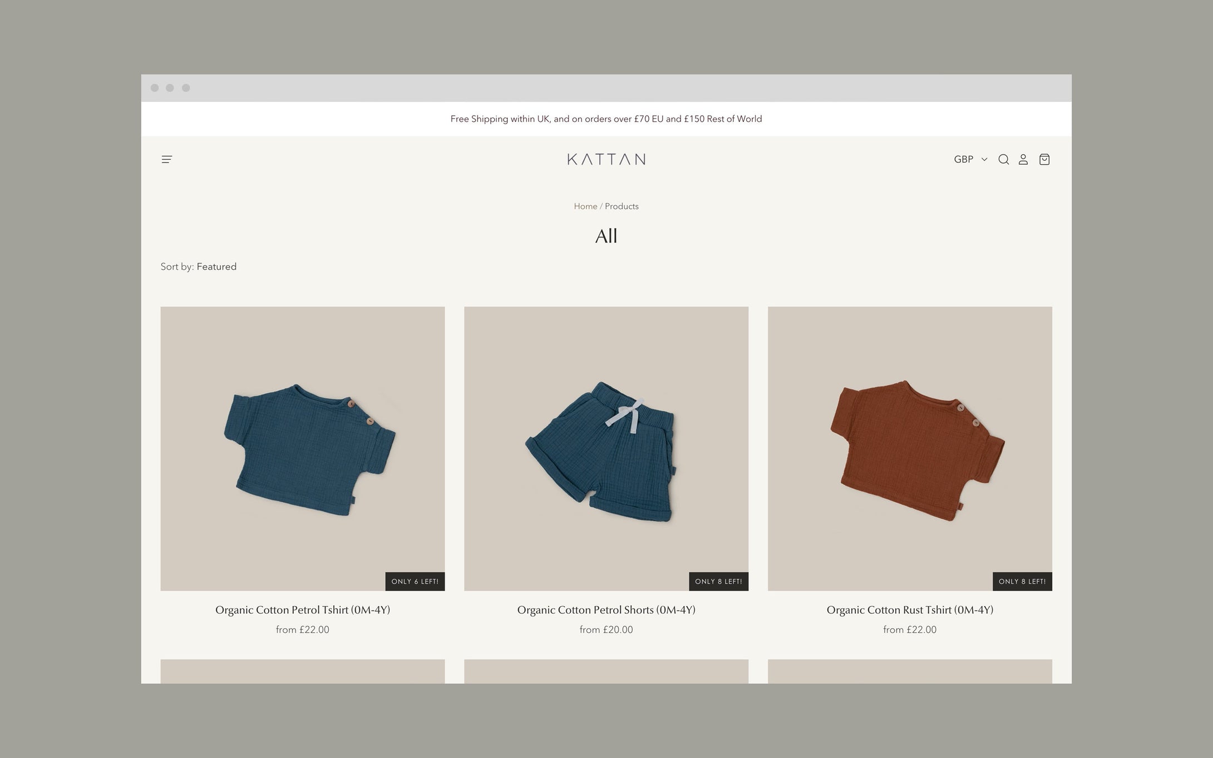
Task: Click the blue petrol tshirt product image
Action: [303, 448]
